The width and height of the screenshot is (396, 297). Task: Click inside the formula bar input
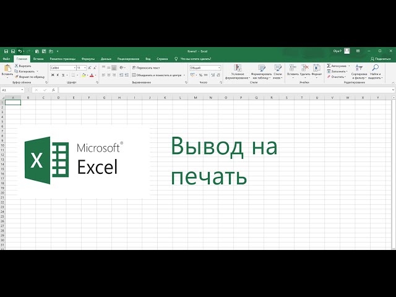pos(225,90)
